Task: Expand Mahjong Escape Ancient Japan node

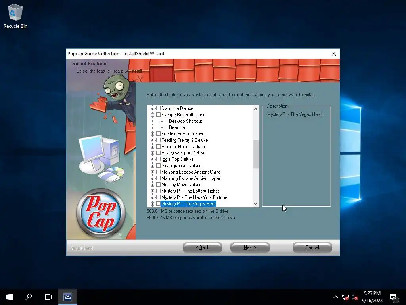Action: 152,178
